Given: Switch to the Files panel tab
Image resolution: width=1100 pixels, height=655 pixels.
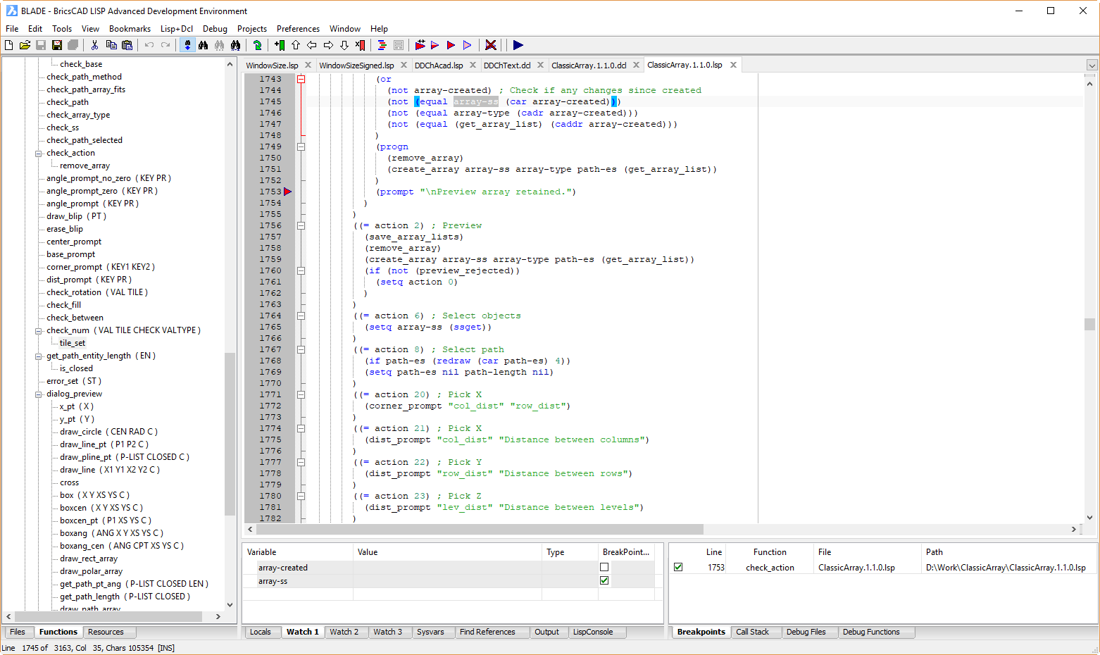Looking at the screenshot, I should coord(18,632).
